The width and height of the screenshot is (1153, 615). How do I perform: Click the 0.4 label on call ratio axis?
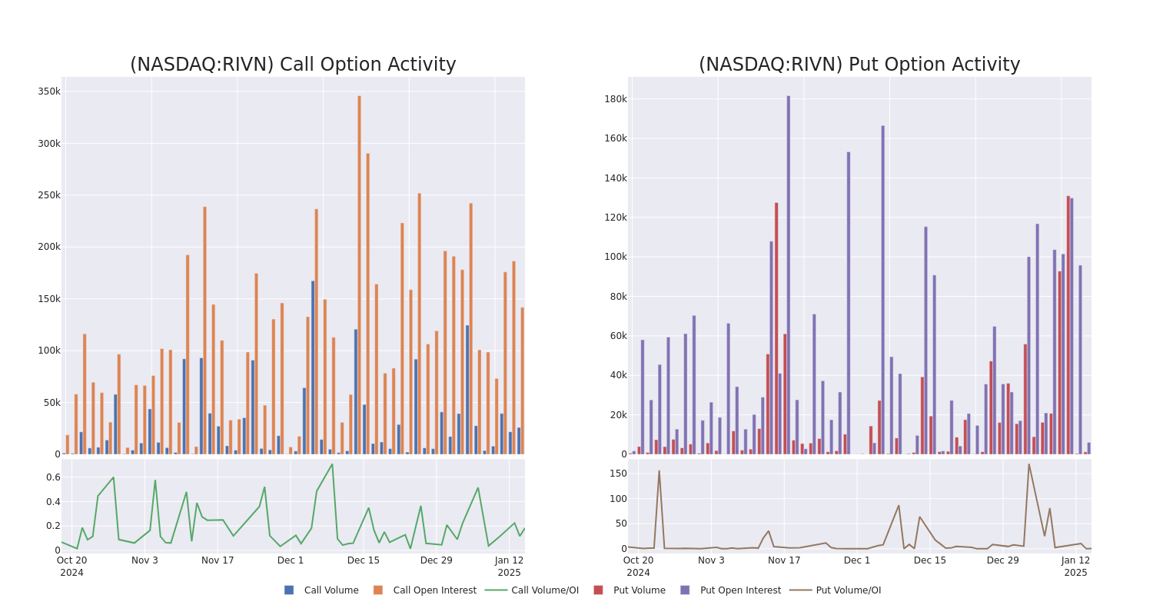click(x=53, y=502)
